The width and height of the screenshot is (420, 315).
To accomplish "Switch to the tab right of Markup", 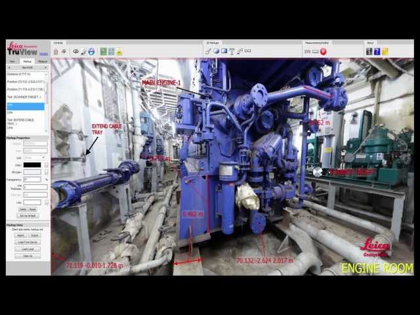I will click(x=42, y=61).
